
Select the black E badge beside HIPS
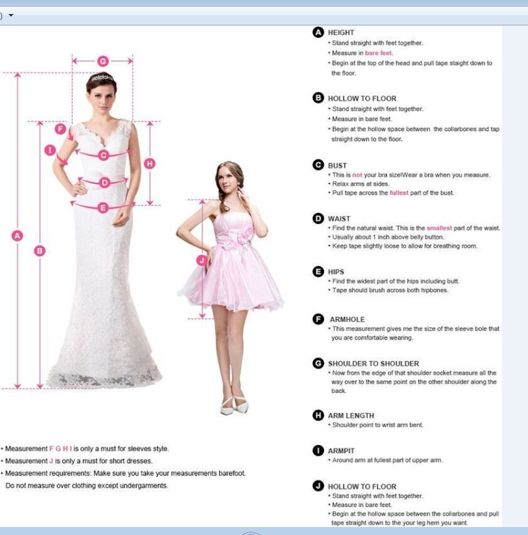pos(318,272)
